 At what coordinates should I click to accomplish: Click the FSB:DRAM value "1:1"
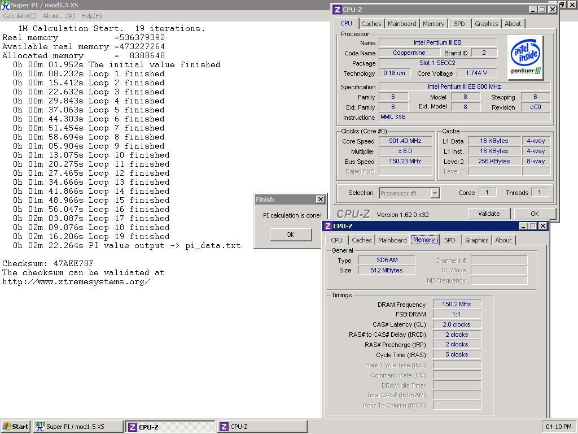[x=457, y=314]
